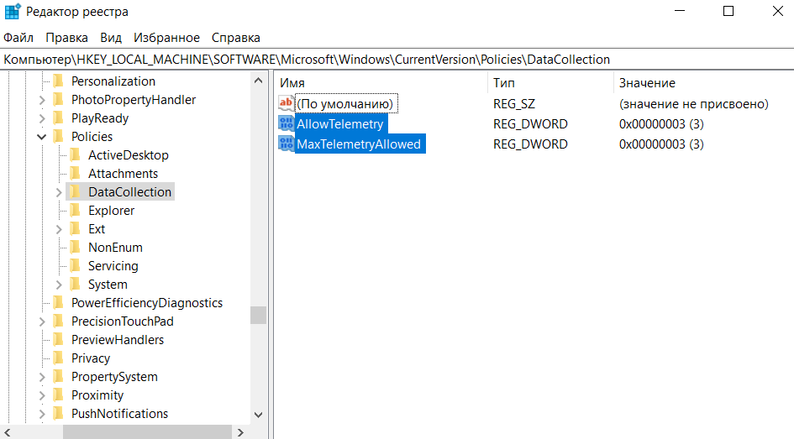Sort values by the Имя column header

click(378, 83)
